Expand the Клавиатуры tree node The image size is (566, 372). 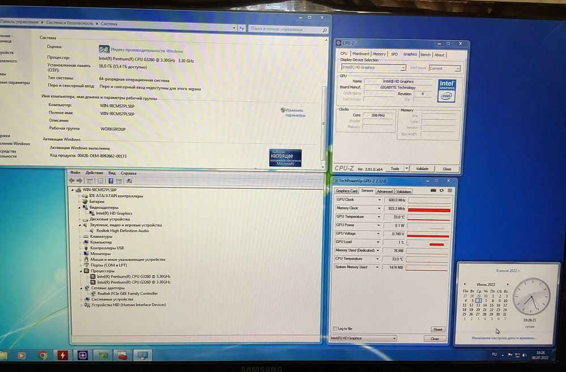[80, 237]
